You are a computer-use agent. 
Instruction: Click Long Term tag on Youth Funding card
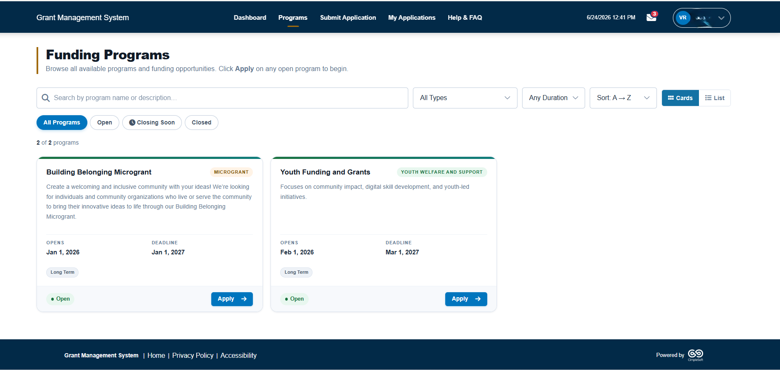pos(296,272)
